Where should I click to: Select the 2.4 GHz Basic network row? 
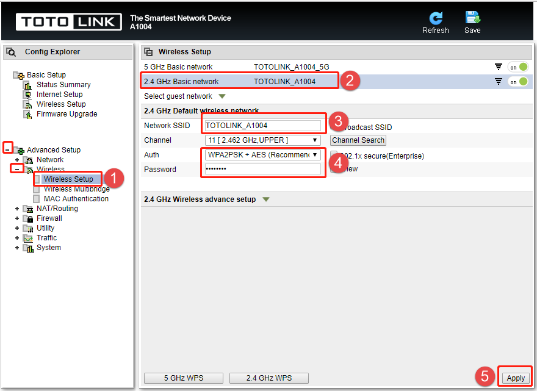(x=336, y=82)
